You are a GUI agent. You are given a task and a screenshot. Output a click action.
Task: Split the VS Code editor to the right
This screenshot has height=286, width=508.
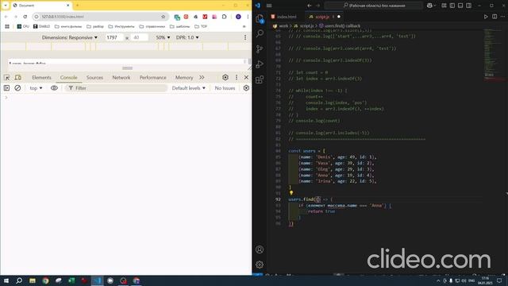pos(495,17)
